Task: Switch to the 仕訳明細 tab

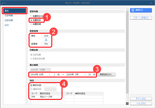Action: click(x=9, y=16)
